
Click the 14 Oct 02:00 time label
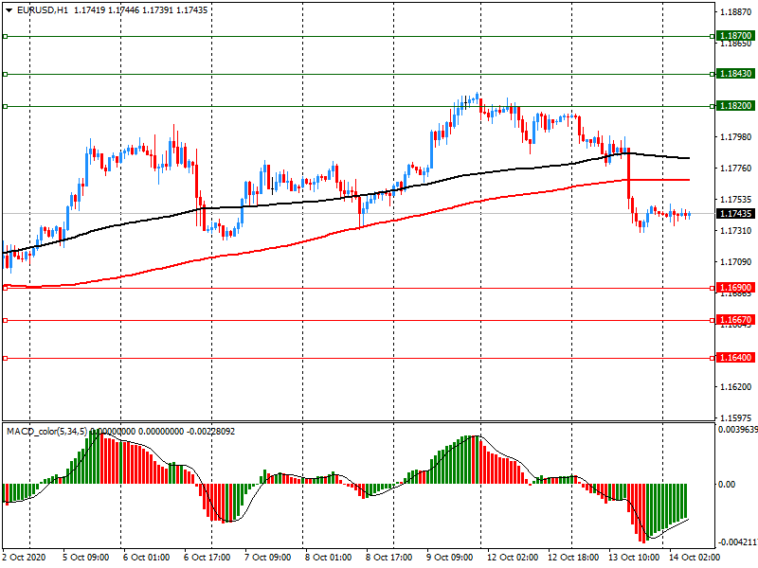coord(695,558)
